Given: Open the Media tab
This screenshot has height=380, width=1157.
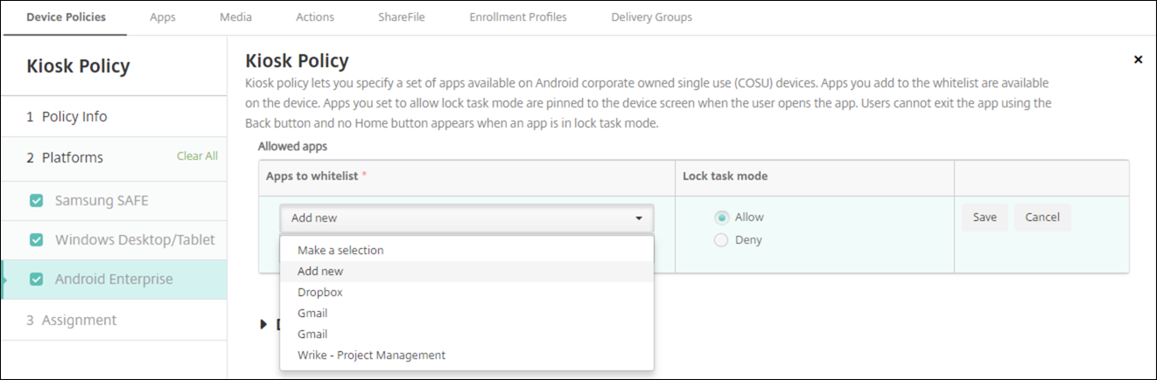Looking at the screenshot, I should [x=236, y=17].
